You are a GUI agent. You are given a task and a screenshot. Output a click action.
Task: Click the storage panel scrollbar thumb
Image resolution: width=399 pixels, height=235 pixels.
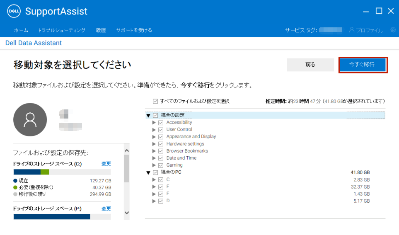point(127,169)
